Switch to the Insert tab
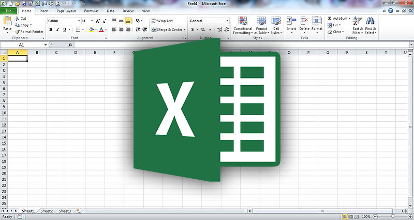The width and height of the screenshot is (414, 220). 44,11
